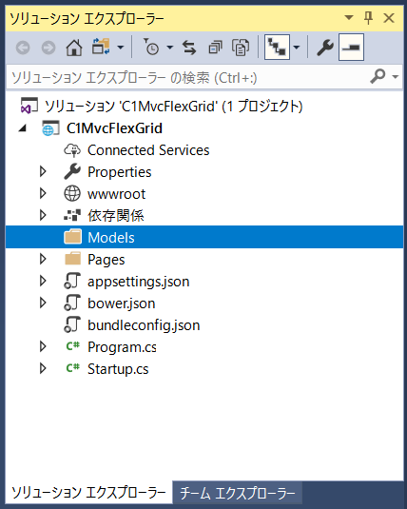Expand the 依存関係 node
Viewport: 407px width, 509px height.
[43, 215]
